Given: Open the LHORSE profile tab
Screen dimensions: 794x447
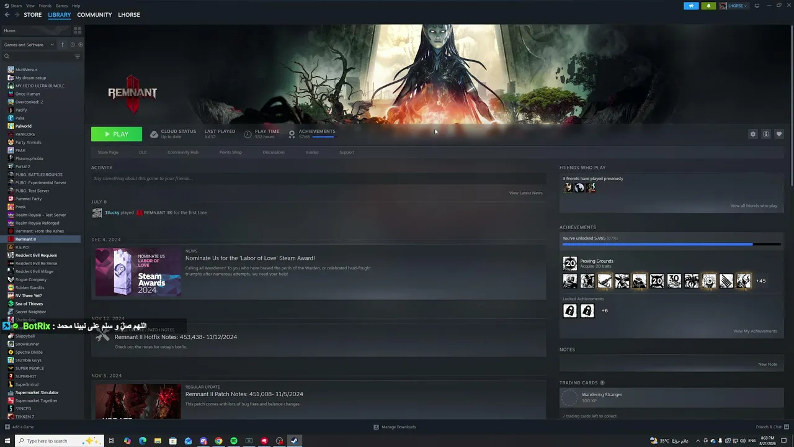Looking at the screenshot, I should pyautogui.click(x=129, y=15).
